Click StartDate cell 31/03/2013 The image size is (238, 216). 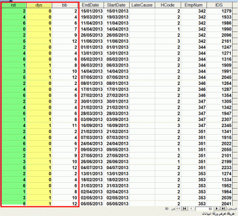tap(117, 186)
